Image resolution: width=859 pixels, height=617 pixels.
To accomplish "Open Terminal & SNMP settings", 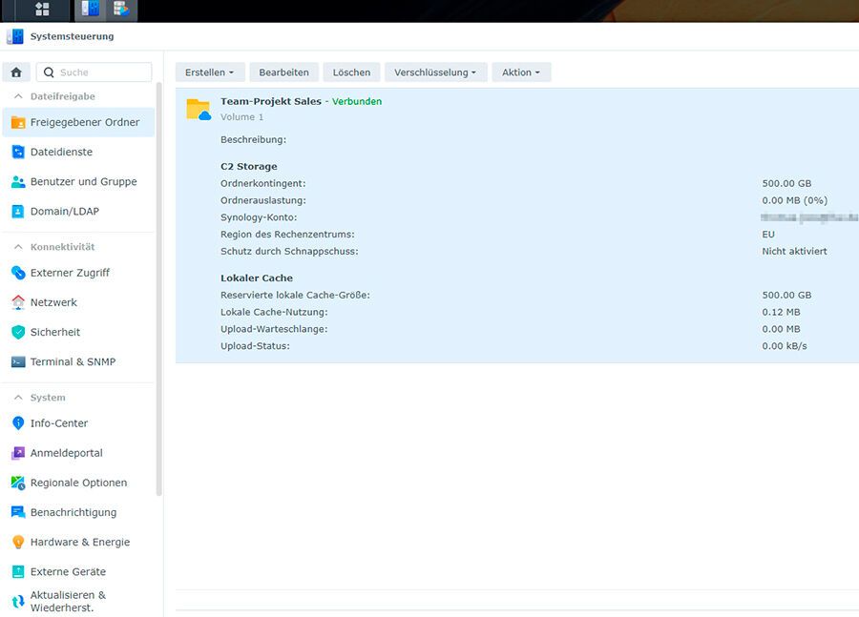I will pyautogui.click(x=73, y=361).
